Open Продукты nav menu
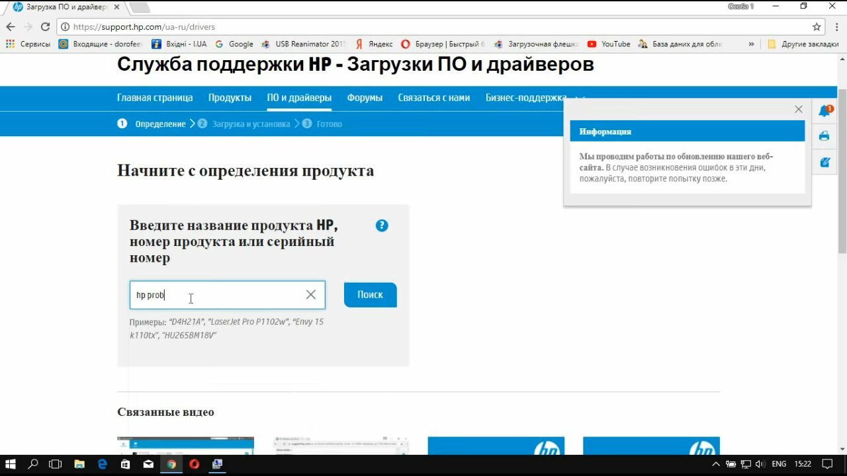This screenshot has width=847, height=476. click(x=230, y=98)
